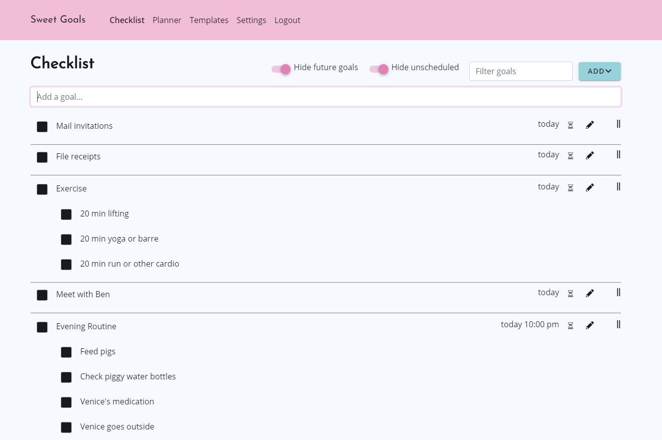This screenshot has width=662, height=440.
Task: Click 'today' date on File receipts row
Action: coord(549,154)
